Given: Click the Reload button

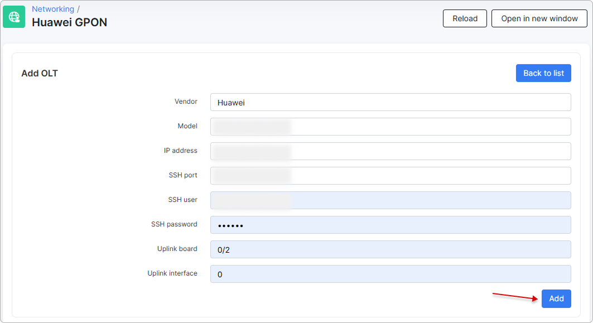Looking at the screenshot, I should [465, 18].
